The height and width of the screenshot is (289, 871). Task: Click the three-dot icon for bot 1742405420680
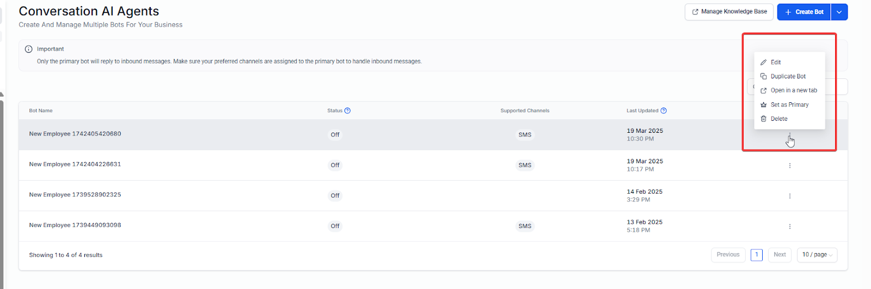coord(790,135)
